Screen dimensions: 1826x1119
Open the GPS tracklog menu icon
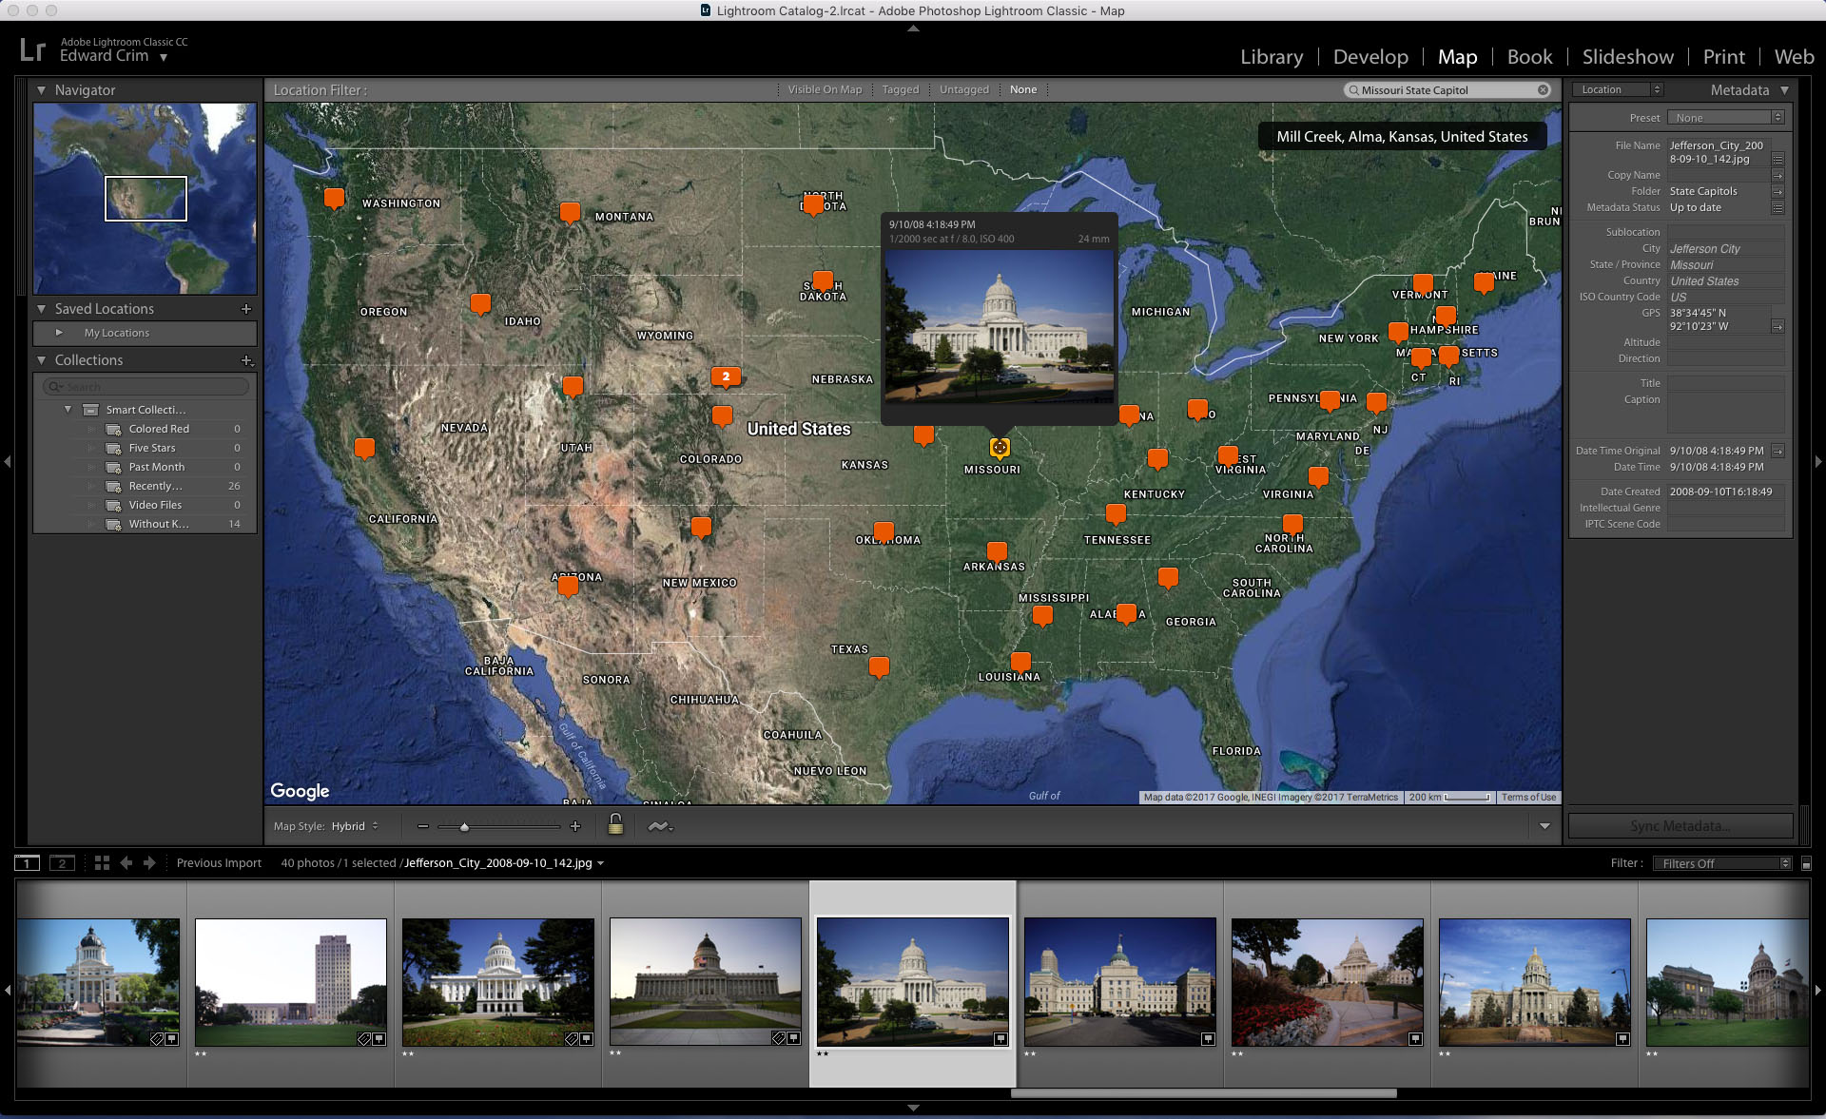coord(660,826)
